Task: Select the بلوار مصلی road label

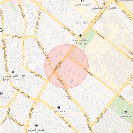Action: coord(69,31)
